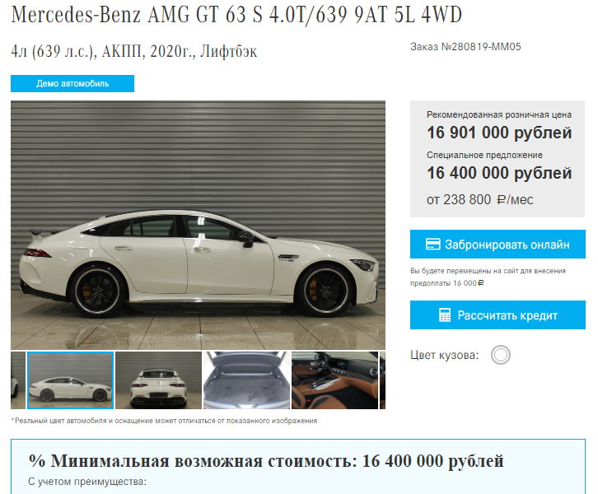This screenshot has height=494, width=598.
Task: Click the Рассчитать кредит button
Action: (498, 315)
